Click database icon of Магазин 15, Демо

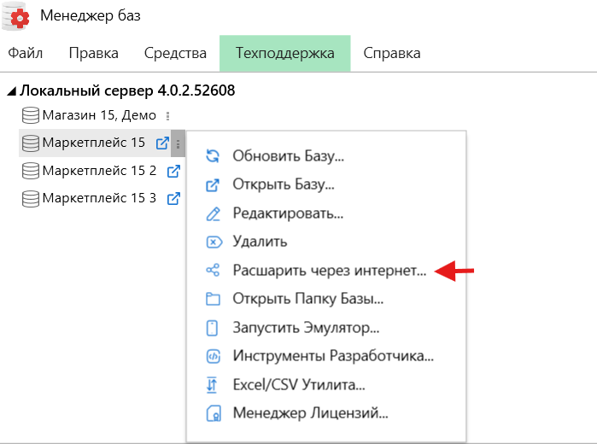pyautogui.click(x=31, y=115)
